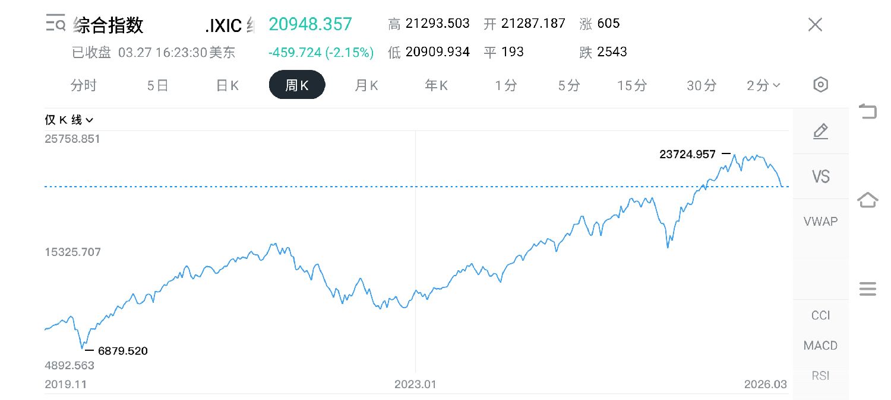The image size is (891, 400).
Task: Close the landscape chart view
Action: point(815,24)
